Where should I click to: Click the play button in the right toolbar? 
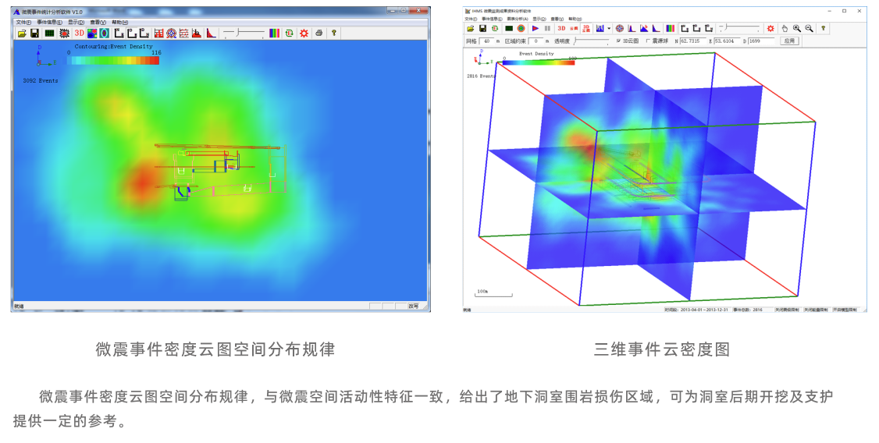click(x=536, y=28)
